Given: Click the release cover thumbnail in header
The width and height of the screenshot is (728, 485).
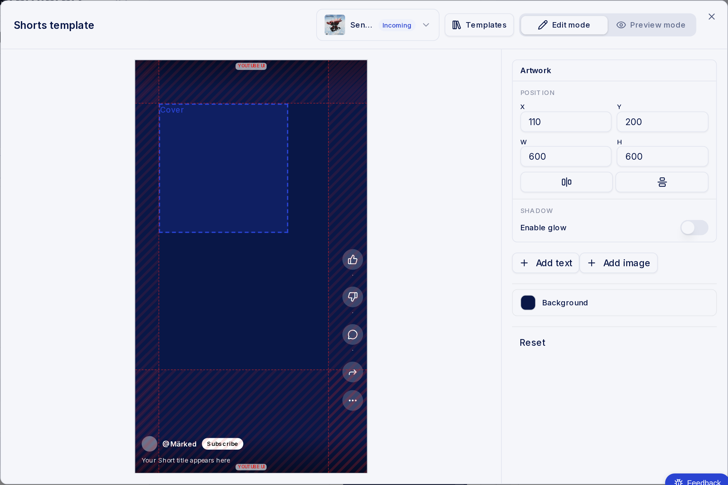Looking at the screenshot, I should point(335,25).
